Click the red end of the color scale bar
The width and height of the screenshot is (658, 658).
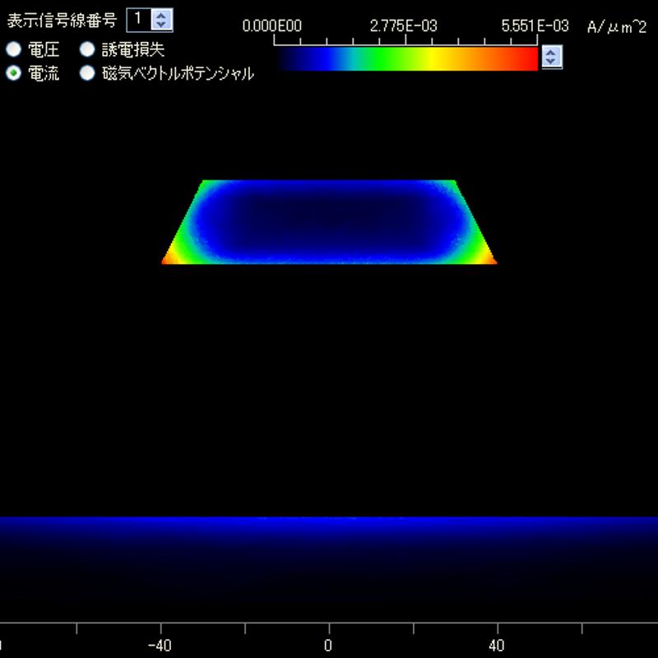(526, 58)
